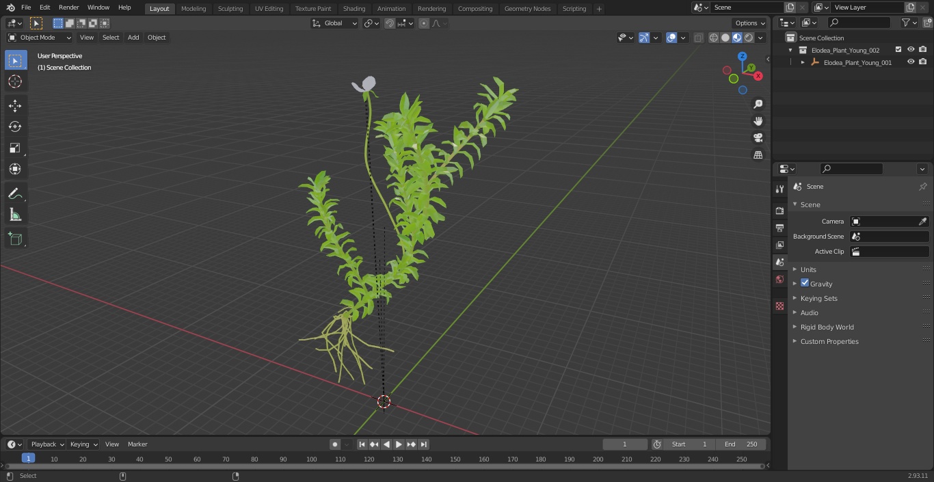Screen dimensions: 934x482
Task: Expand the Keying Sets panel
Action: (818, 298)
